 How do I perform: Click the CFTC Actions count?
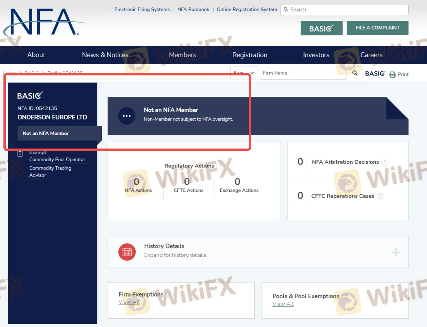pos(187,182)
